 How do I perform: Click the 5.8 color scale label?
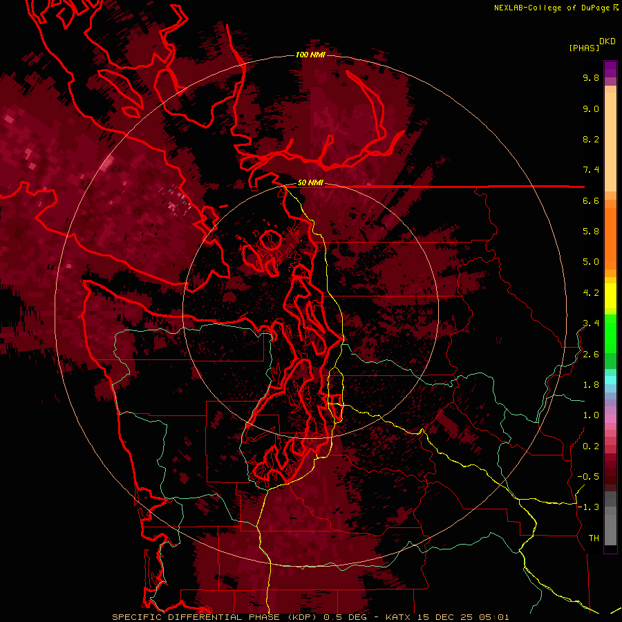tap(591, 232)
